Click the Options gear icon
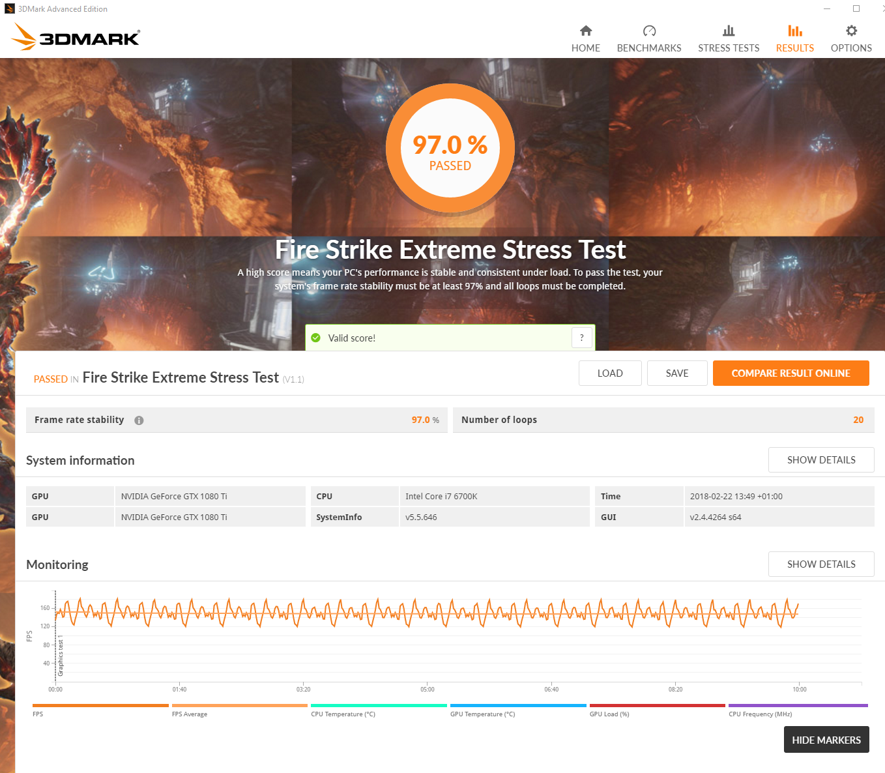This screenshot has width=885, height=773. pyautogui.click(x=851, y=31)
